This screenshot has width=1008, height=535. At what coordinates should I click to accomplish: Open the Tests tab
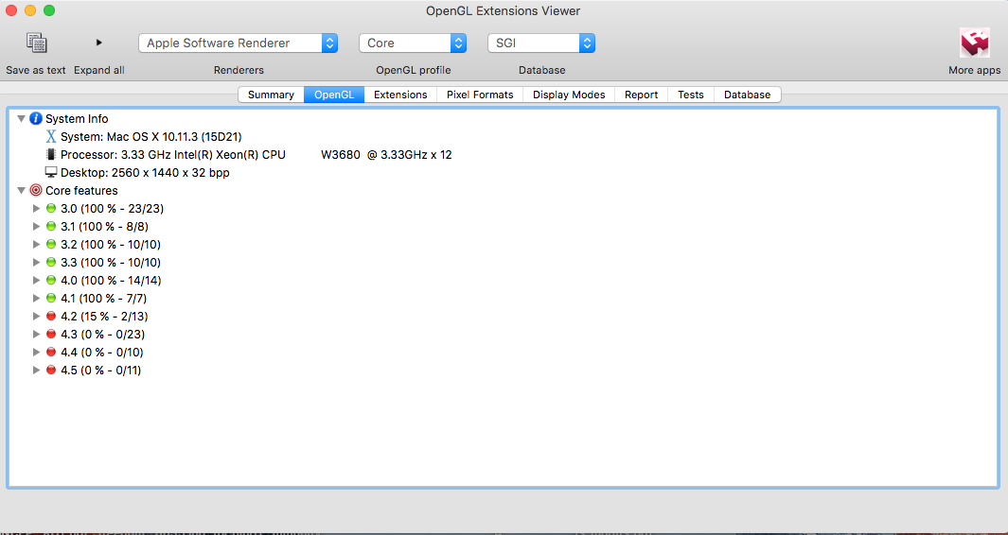click(690, 95)
